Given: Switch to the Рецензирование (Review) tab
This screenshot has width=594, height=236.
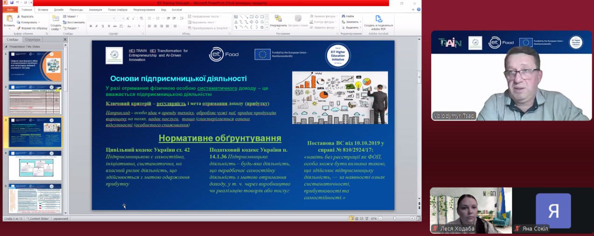Looking at the screenshot, I should point(144,9).
